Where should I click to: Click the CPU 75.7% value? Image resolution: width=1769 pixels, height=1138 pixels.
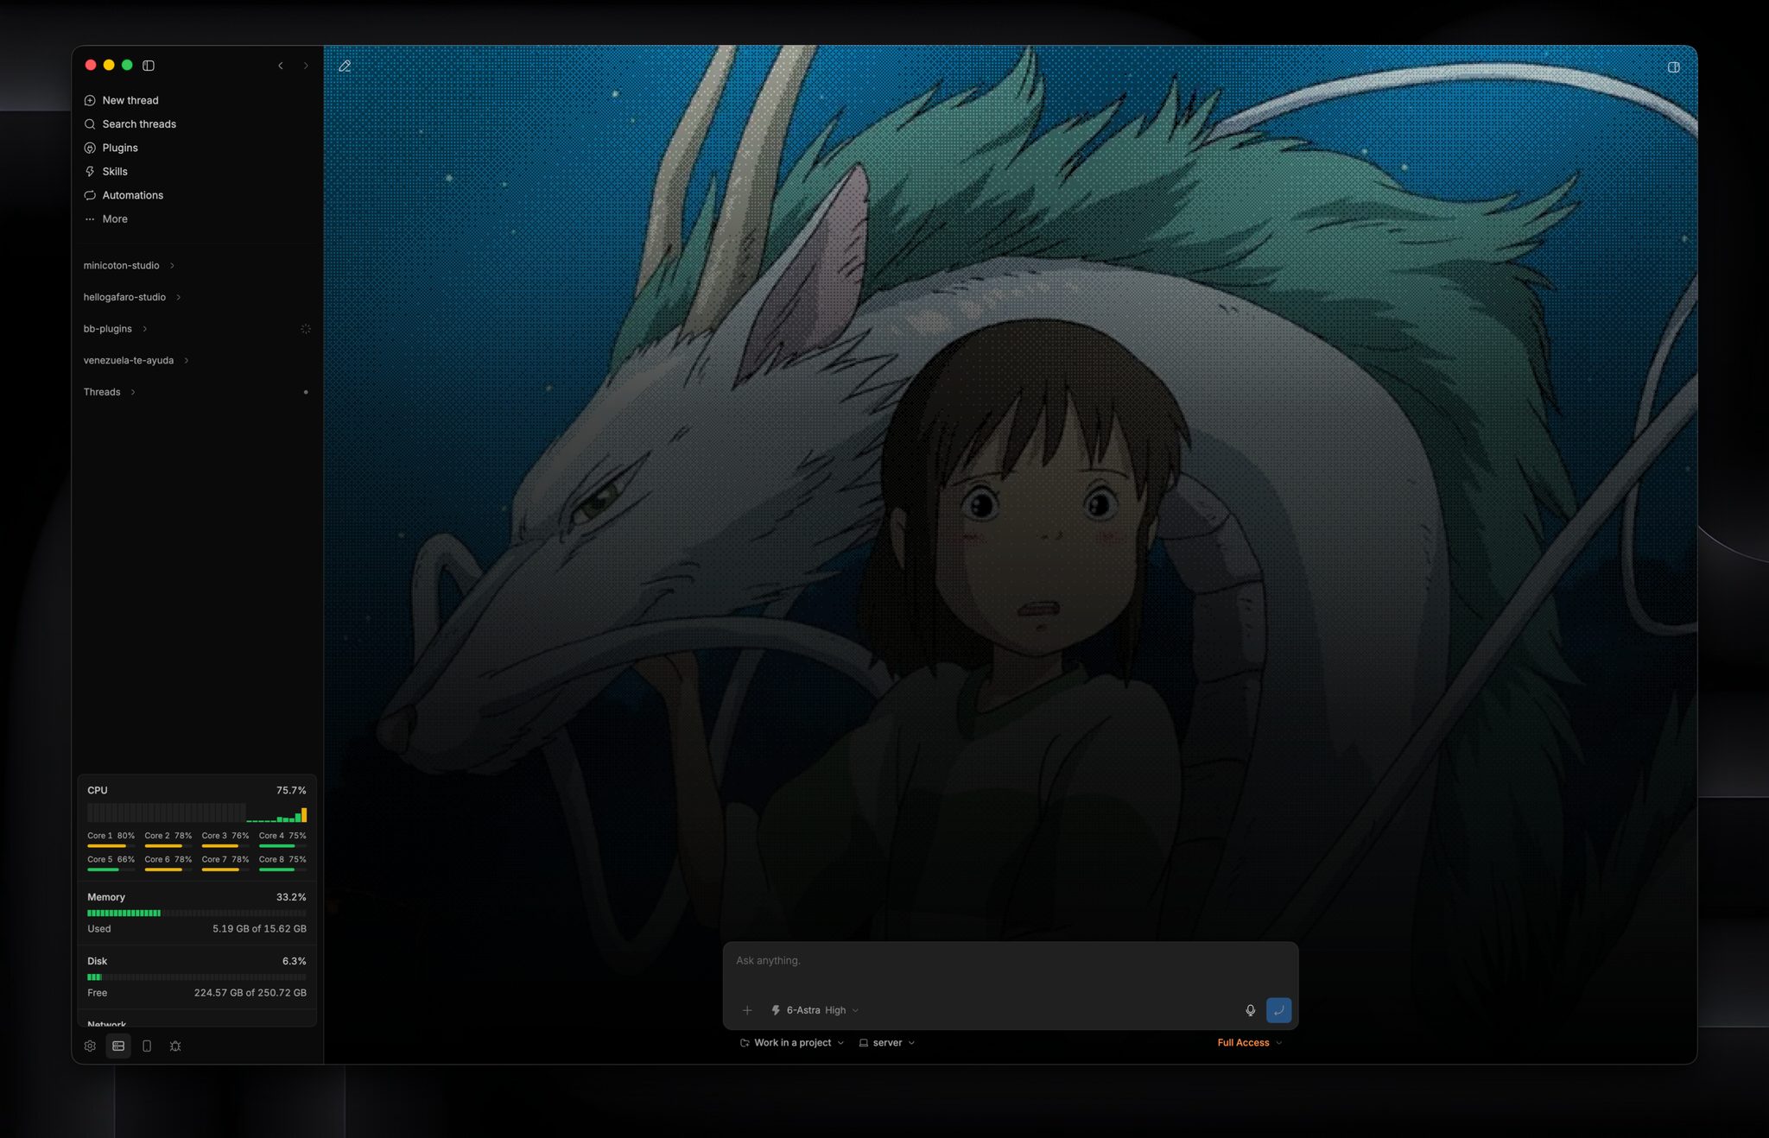[291, 790]
